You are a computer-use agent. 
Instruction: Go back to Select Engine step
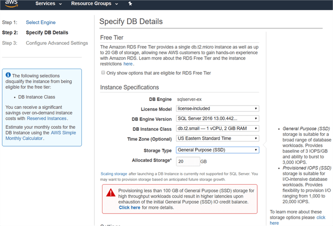(x=41, y=22)
